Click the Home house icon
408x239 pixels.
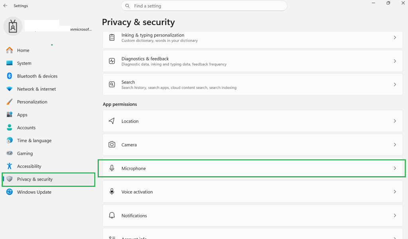coord(10,50)
